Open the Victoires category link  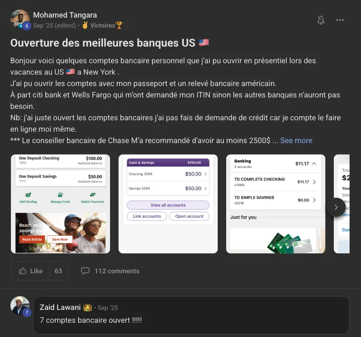(x=102, y=25)
